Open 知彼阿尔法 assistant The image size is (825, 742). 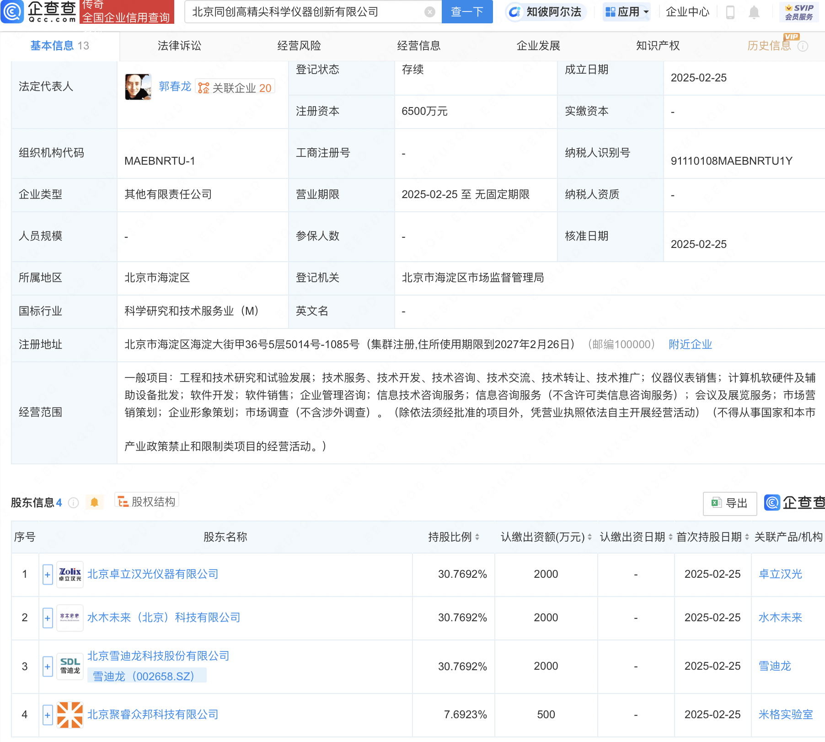tap(546, 12)
